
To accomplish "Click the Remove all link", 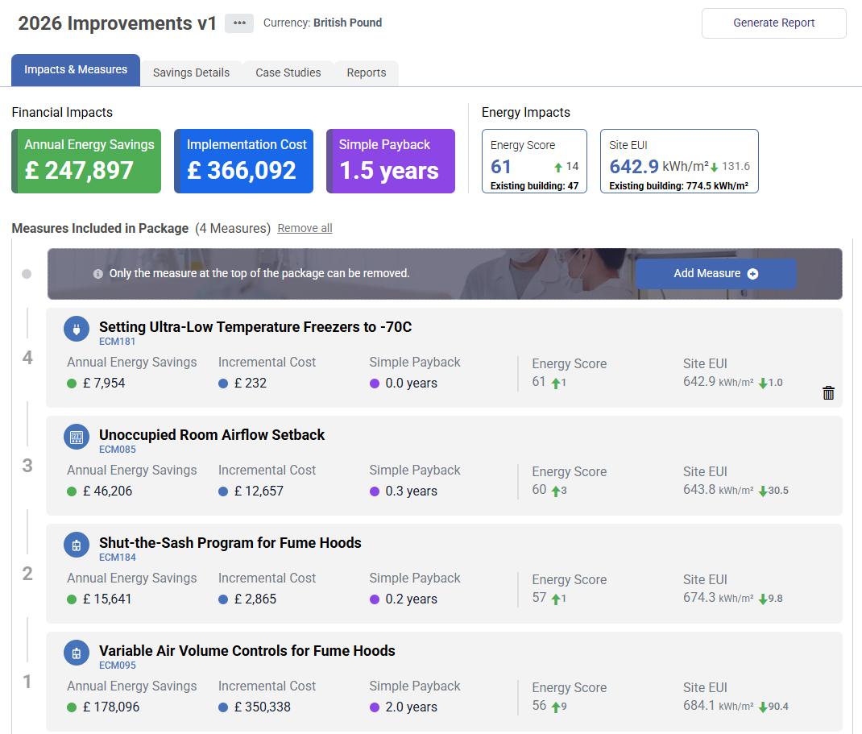I will [305, 229].
